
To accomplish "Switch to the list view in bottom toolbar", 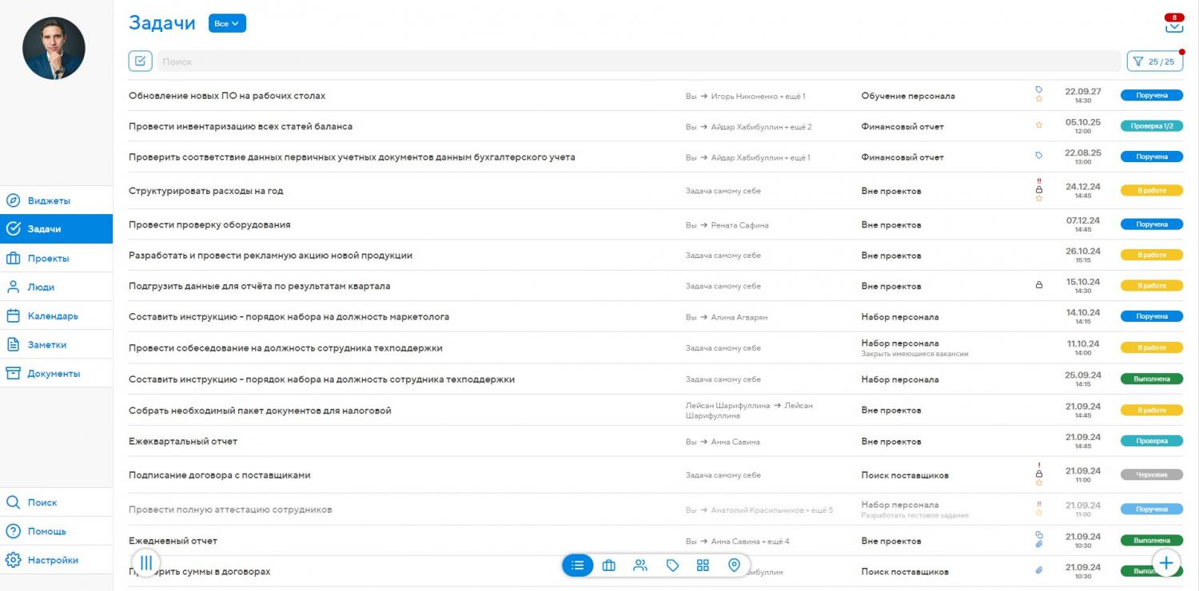I will [578, 565].
